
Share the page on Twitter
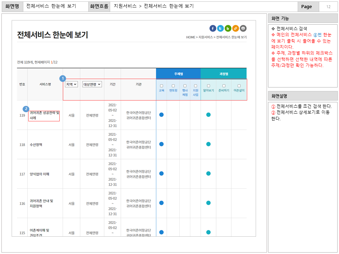pyautogui.click(x=220, y=29)
